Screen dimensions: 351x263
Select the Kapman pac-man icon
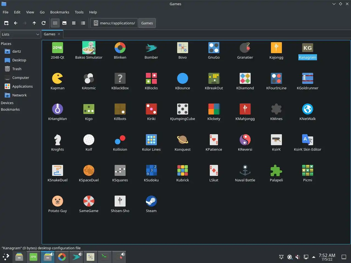58,78
